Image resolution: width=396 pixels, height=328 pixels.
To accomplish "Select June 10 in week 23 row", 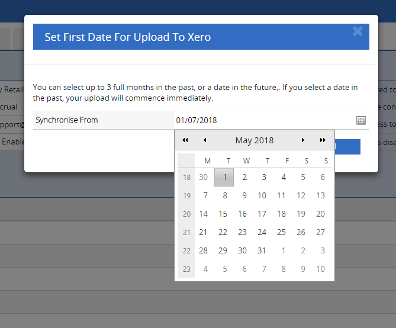I will (x=321, y=269).
